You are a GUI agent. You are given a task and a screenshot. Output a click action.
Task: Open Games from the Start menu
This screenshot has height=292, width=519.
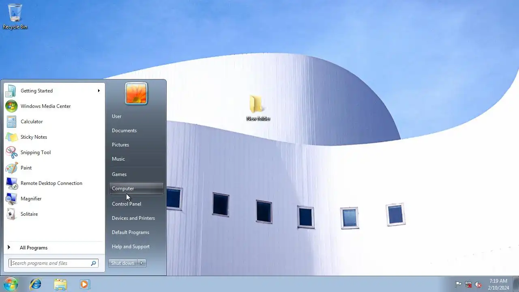point(137,174)
